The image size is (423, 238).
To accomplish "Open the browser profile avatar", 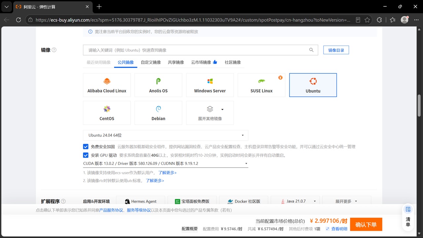I will pos(404,20).
